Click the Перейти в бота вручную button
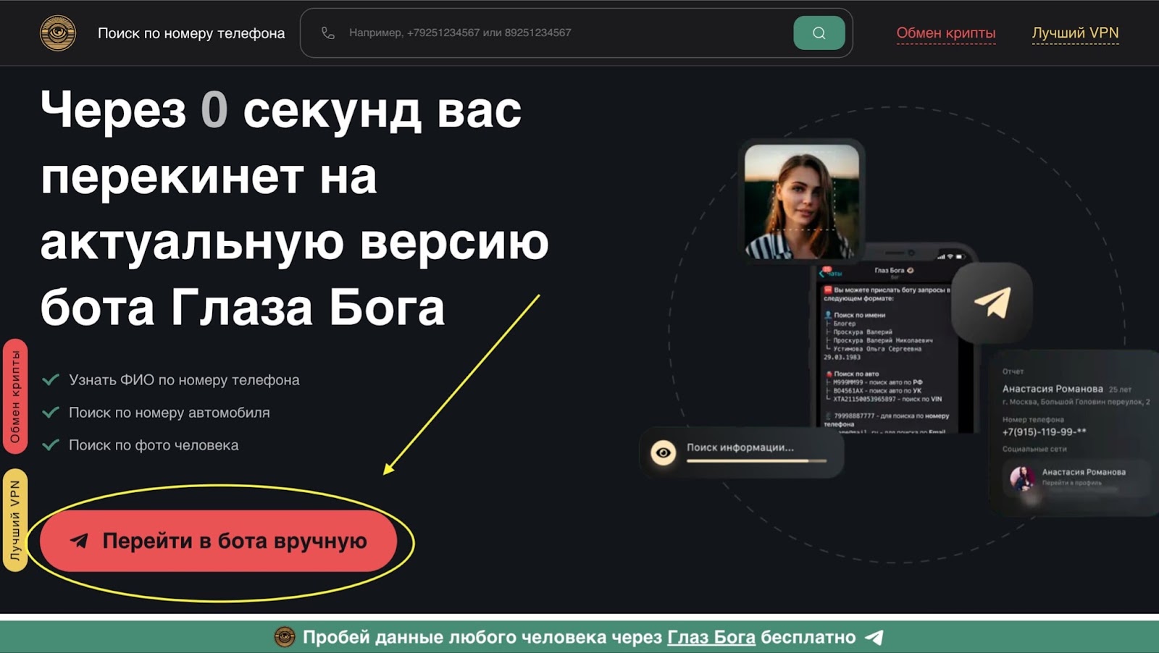Screen dimensions: 1159x653 (x=218, y=541)
